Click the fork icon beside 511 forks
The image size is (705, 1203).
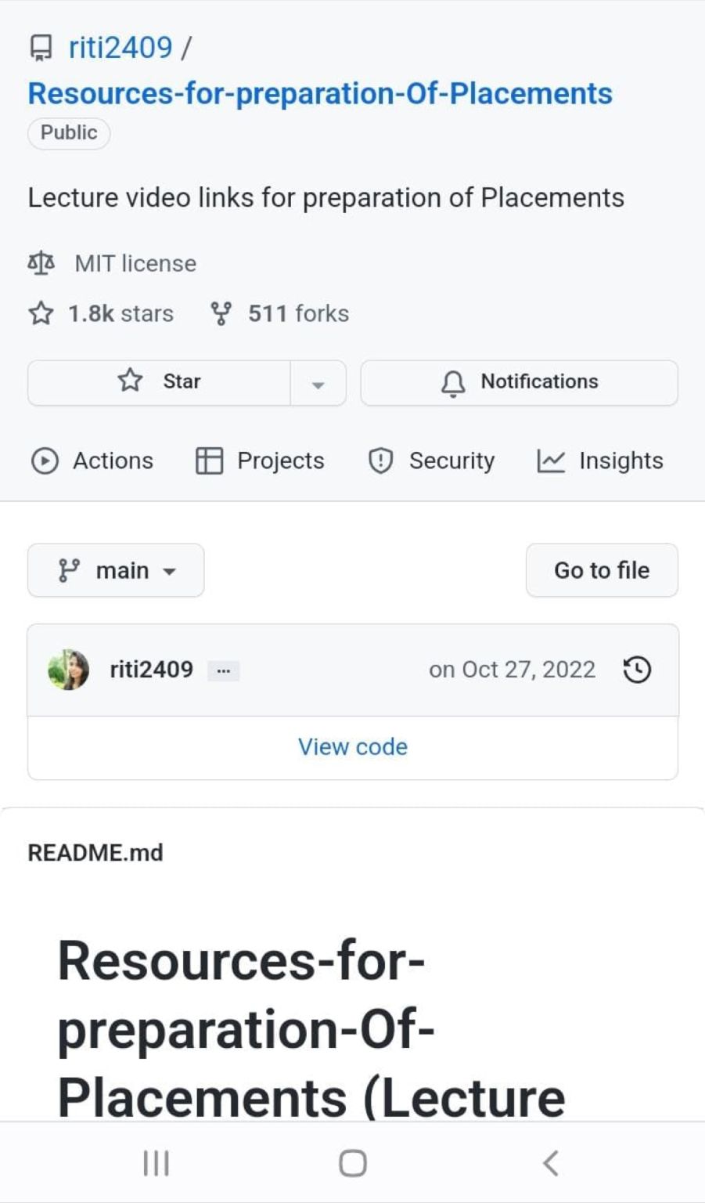click(x=221, y=313)
